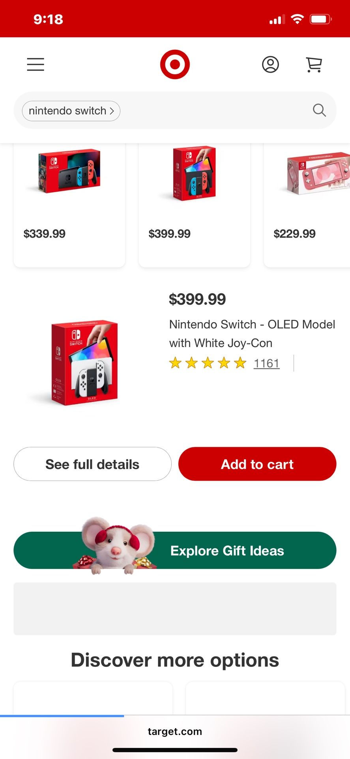Tap the target.com address bar
This screenshot has width=350, height=759.
pyautogui.click(x=175, y=731)
